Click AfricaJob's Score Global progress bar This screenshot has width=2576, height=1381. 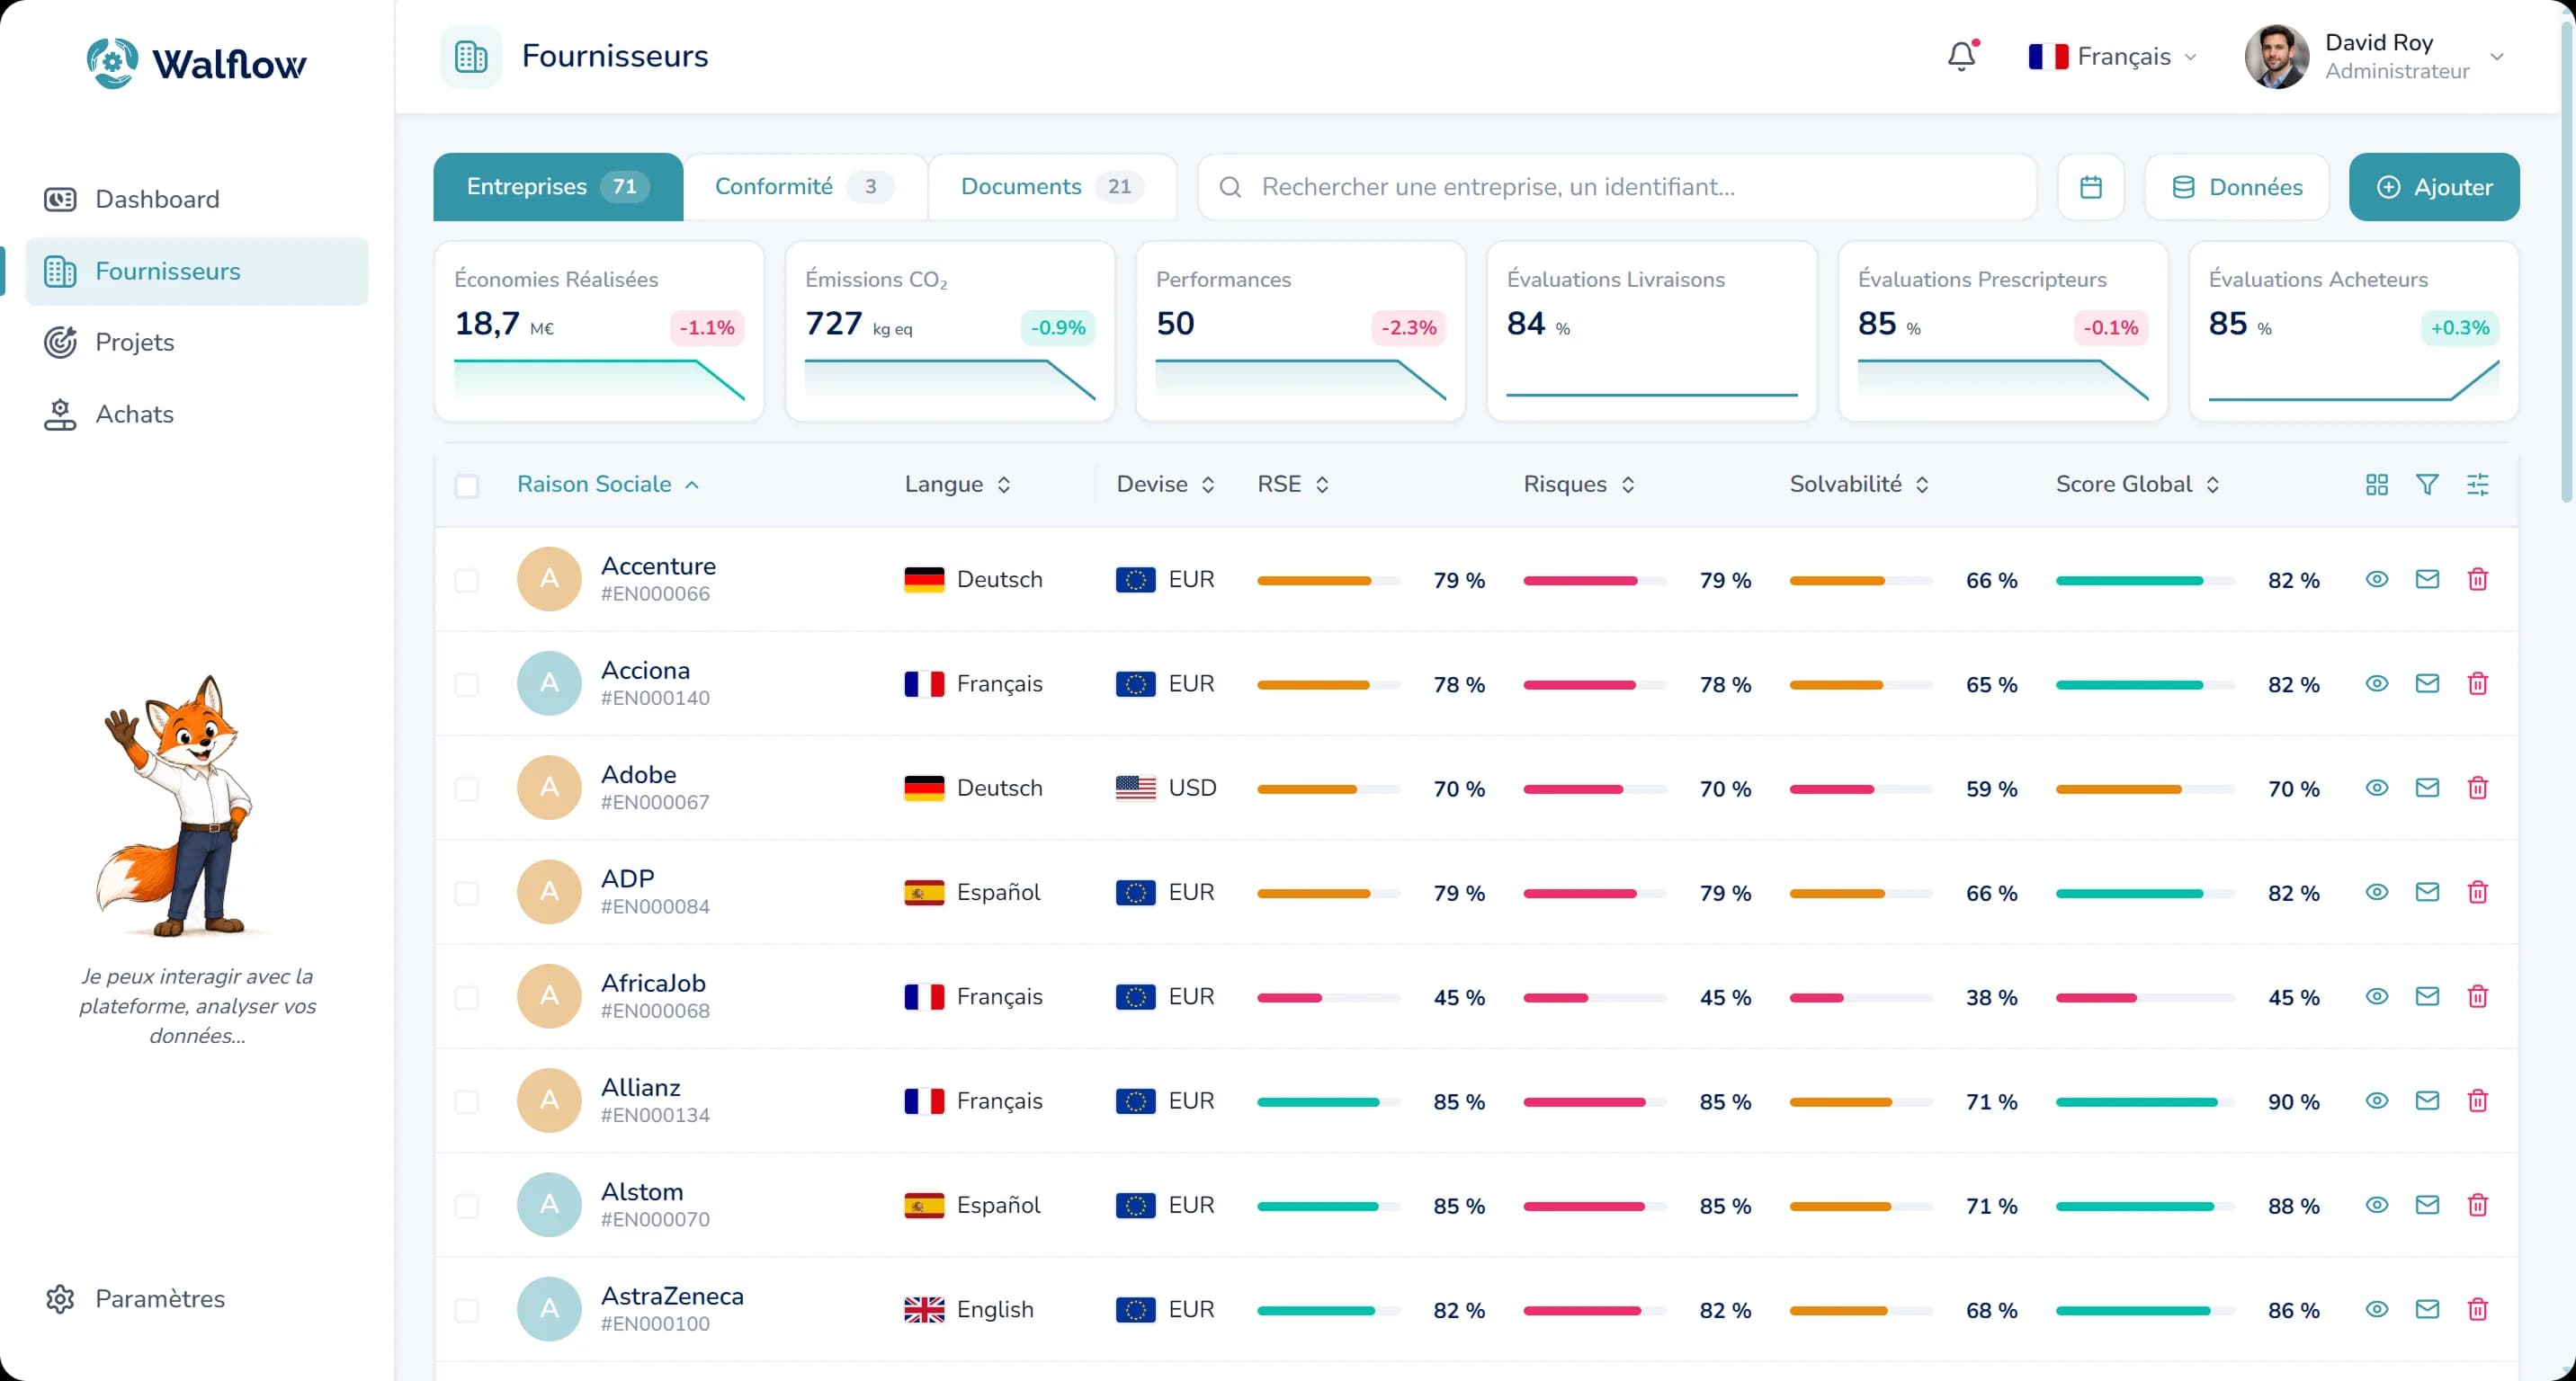pyautogui.click(x=2144, y=997)
